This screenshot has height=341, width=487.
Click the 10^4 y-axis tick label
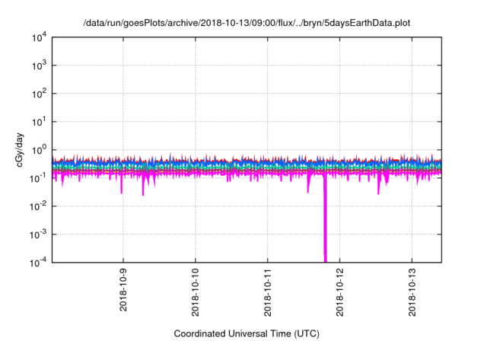[x=39, y=37]
